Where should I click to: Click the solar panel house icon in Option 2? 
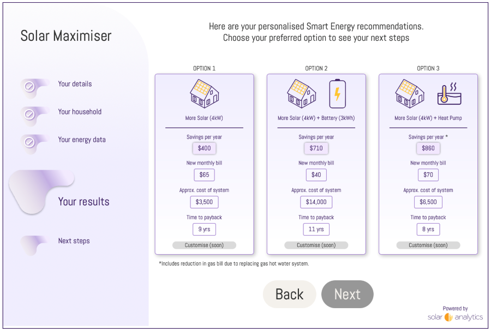[x=301, y=94]
